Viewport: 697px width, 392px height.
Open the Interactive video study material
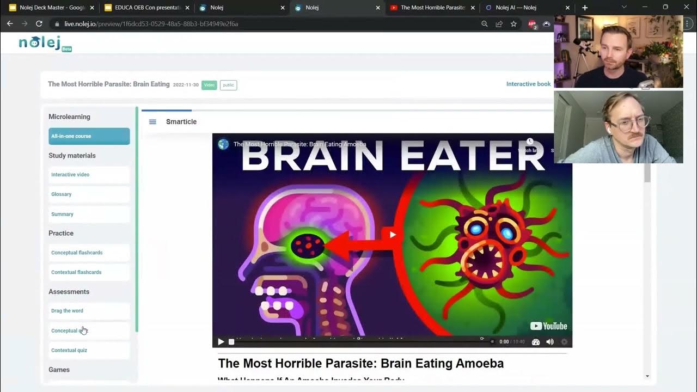point(89,175)
